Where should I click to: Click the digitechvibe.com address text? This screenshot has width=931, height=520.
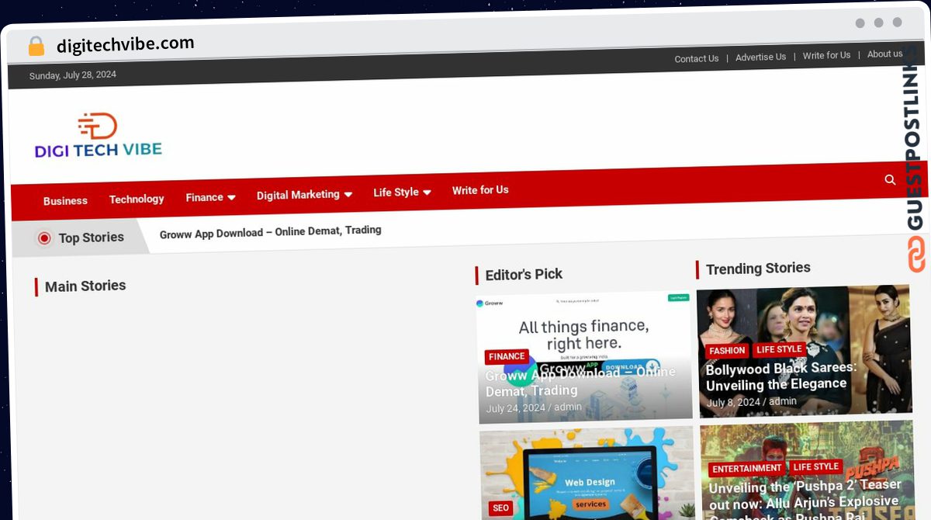pos(126,44)
